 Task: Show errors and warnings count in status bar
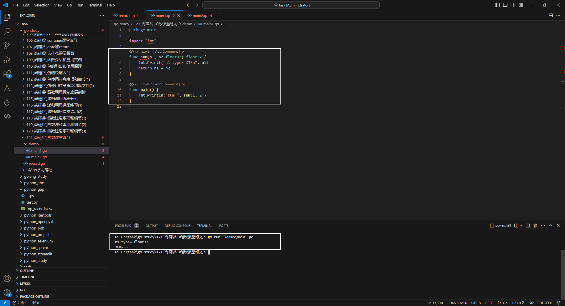[x=20, y=303]
